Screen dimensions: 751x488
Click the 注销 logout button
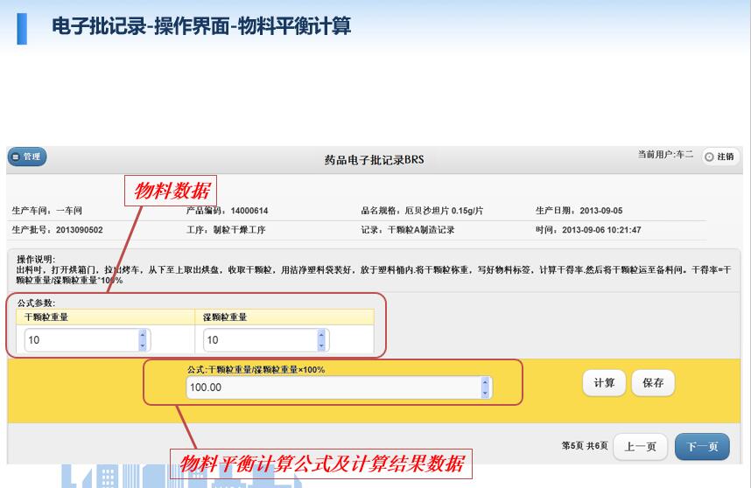coord(719,157)
